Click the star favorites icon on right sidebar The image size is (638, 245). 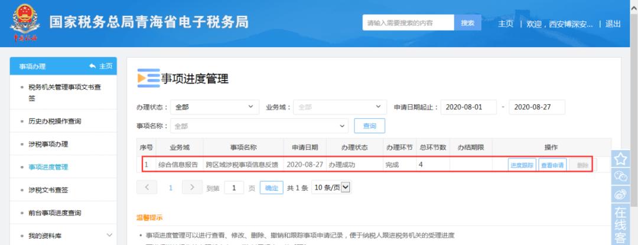click(620, 158)
